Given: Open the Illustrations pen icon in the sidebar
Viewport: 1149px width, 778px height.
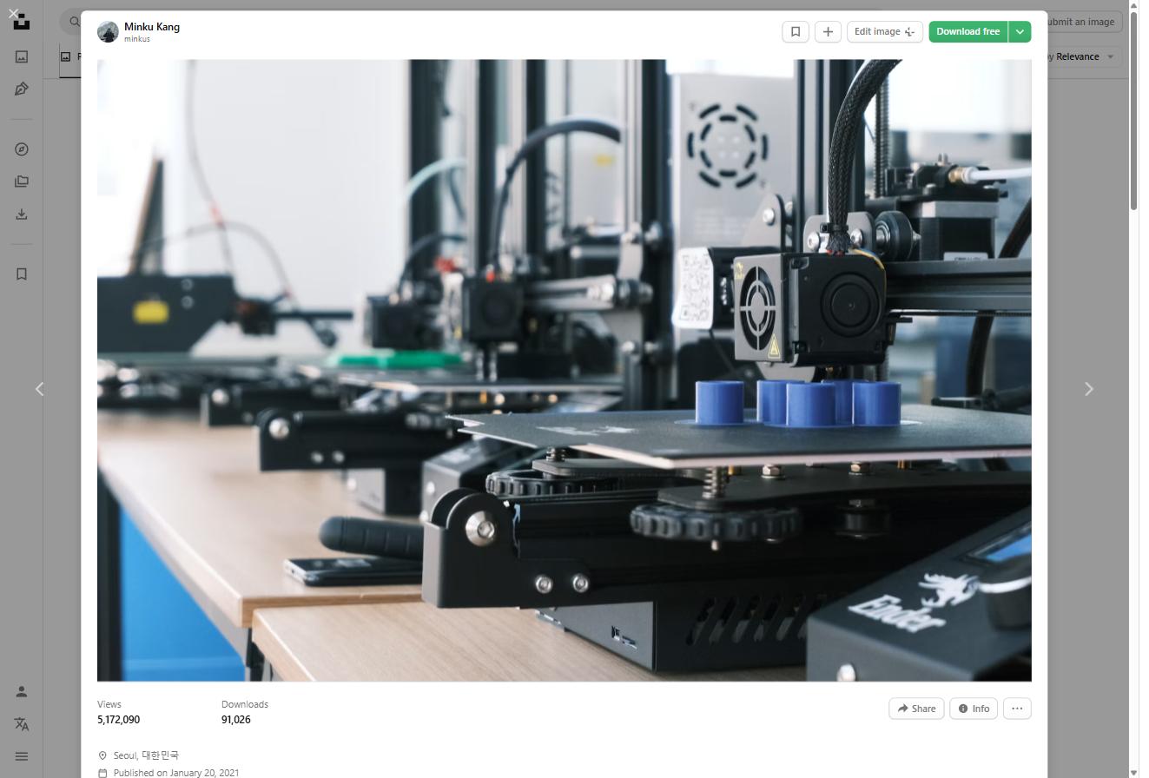Looking at the screenshot, I should 22,89.
